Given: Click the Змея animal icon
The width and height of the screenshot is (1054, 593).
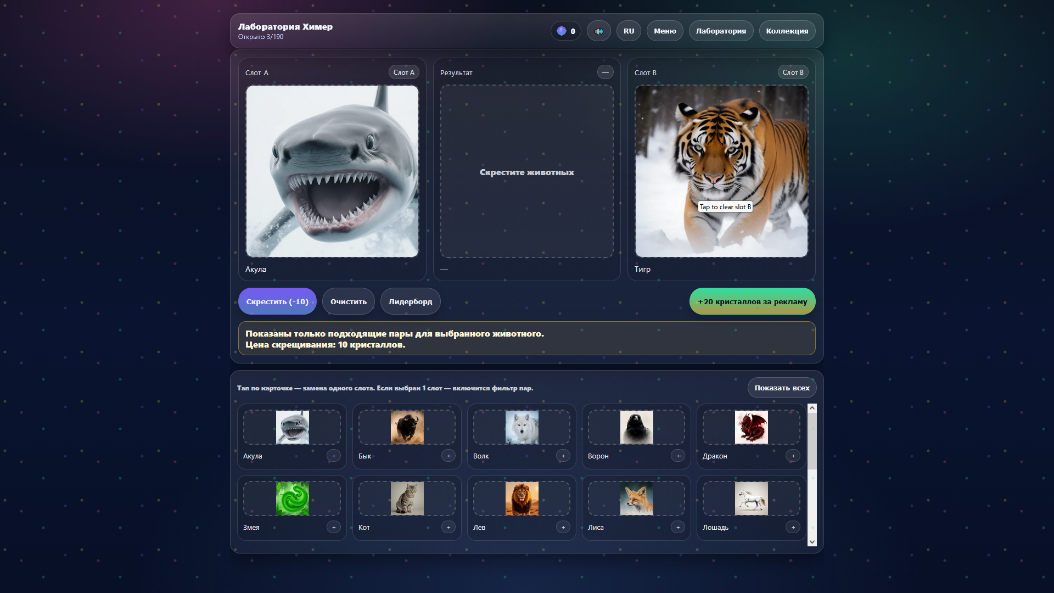Looking at the screenshot, I should tap(291, 498).
